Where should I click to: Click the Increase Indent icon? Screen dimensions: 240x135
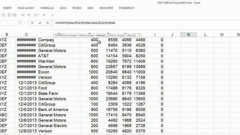[x=29, y=15]
